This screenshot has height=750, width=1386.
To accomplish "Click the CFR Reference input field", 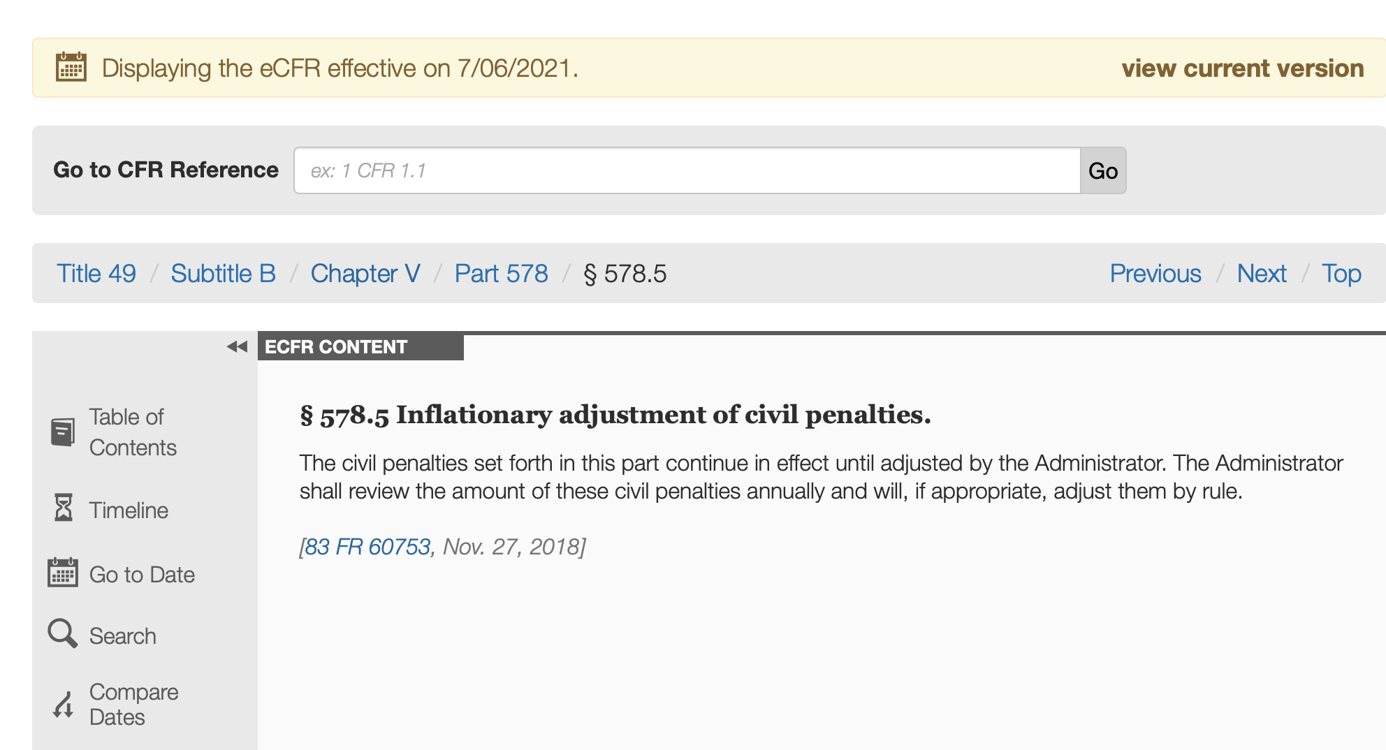I will [x=687, y=170].
